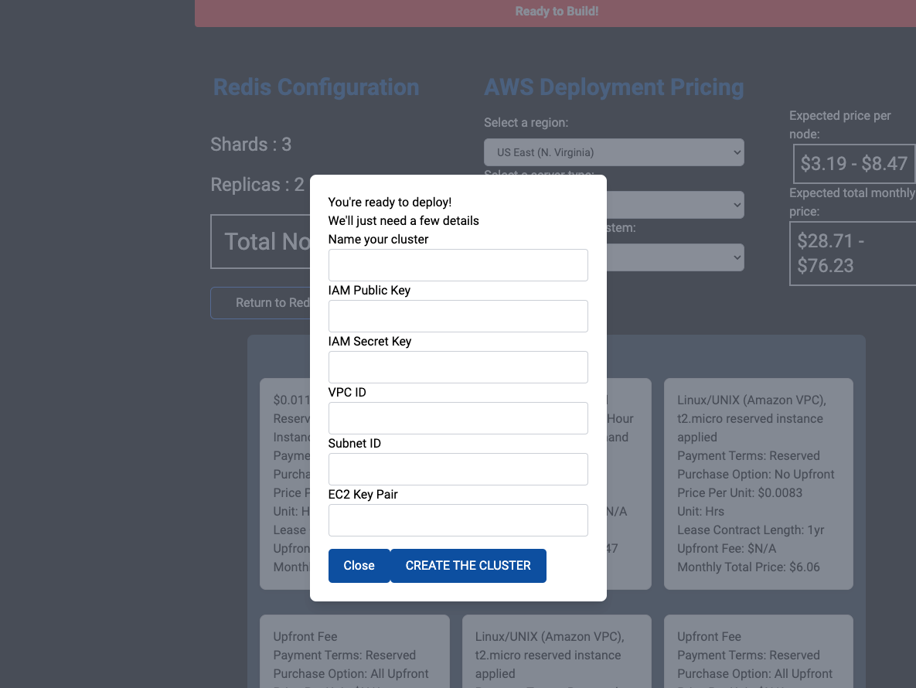The image size is (916, 688).
Task: Click the Shards : 3 text
Action: tap(250, 145)
